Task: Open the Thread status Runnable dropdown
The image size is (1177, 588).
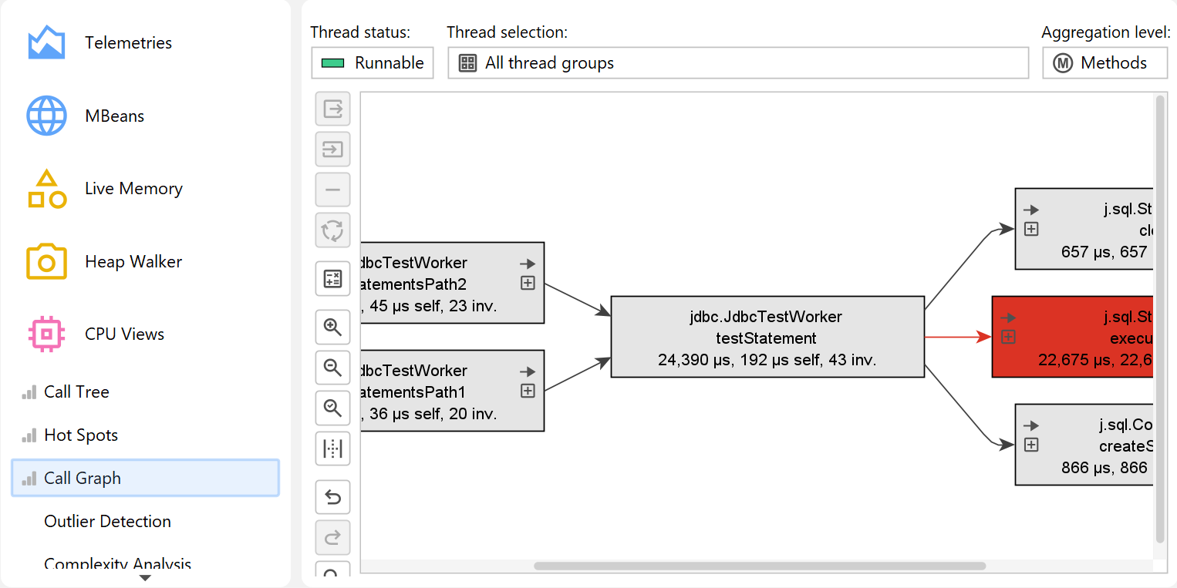Action: (373, 63)
